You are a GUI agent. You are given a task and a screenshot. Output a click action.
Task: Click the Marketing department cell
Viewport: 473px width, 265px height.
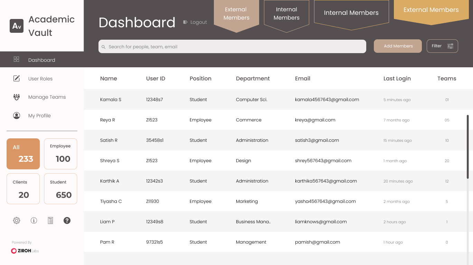pos(247,202)
